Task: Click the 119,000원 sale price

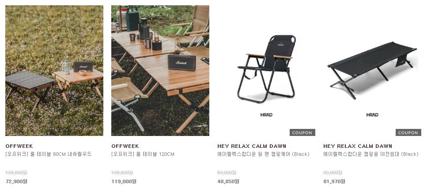Action: tap(124, 181)
